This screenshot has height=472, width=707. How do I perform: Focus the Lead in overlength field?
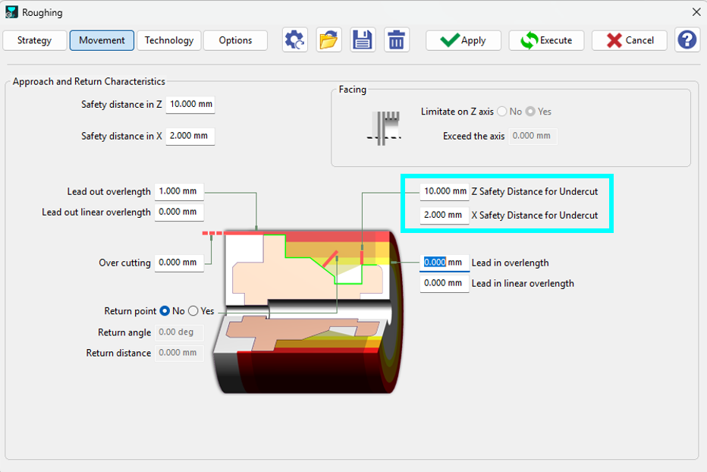tap(445, 263)
